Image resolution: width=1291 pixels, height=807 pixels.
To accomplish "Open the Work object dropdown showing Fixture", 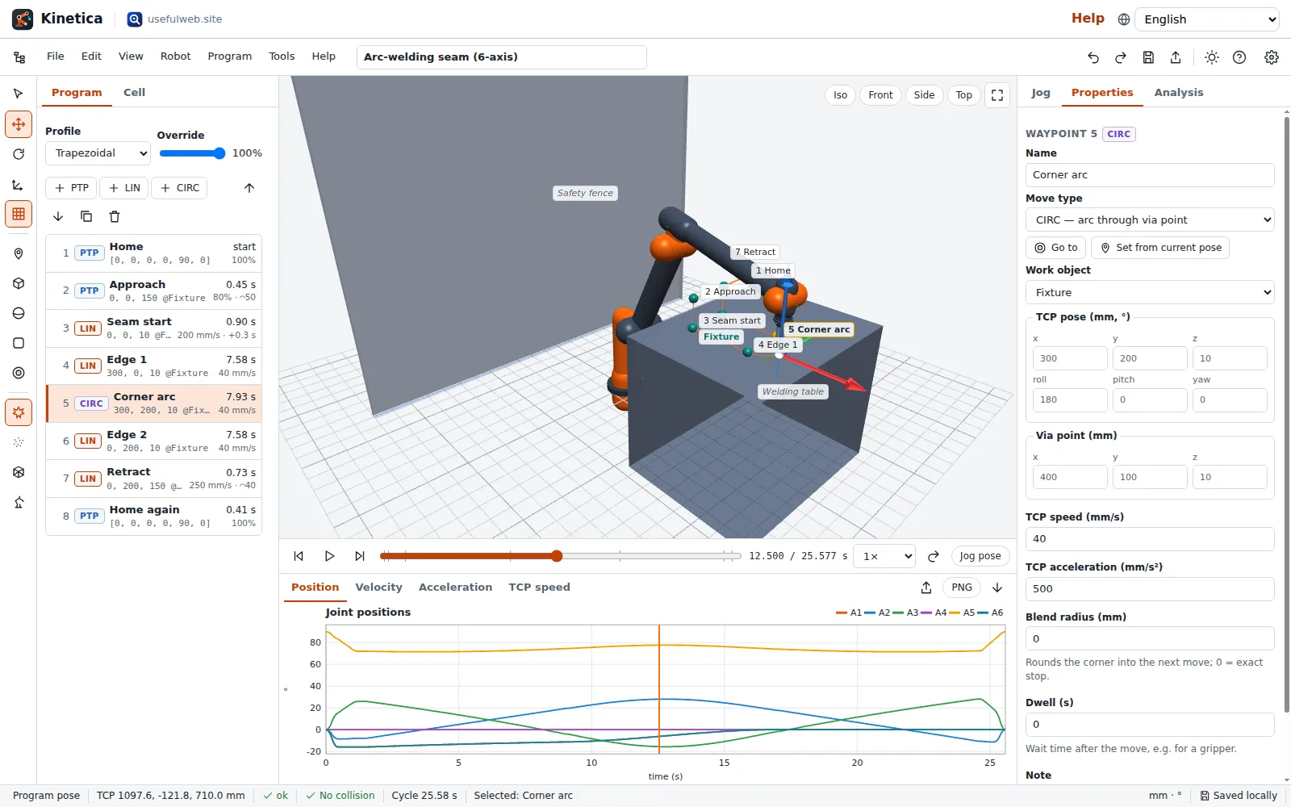I will pos(1150,292).
